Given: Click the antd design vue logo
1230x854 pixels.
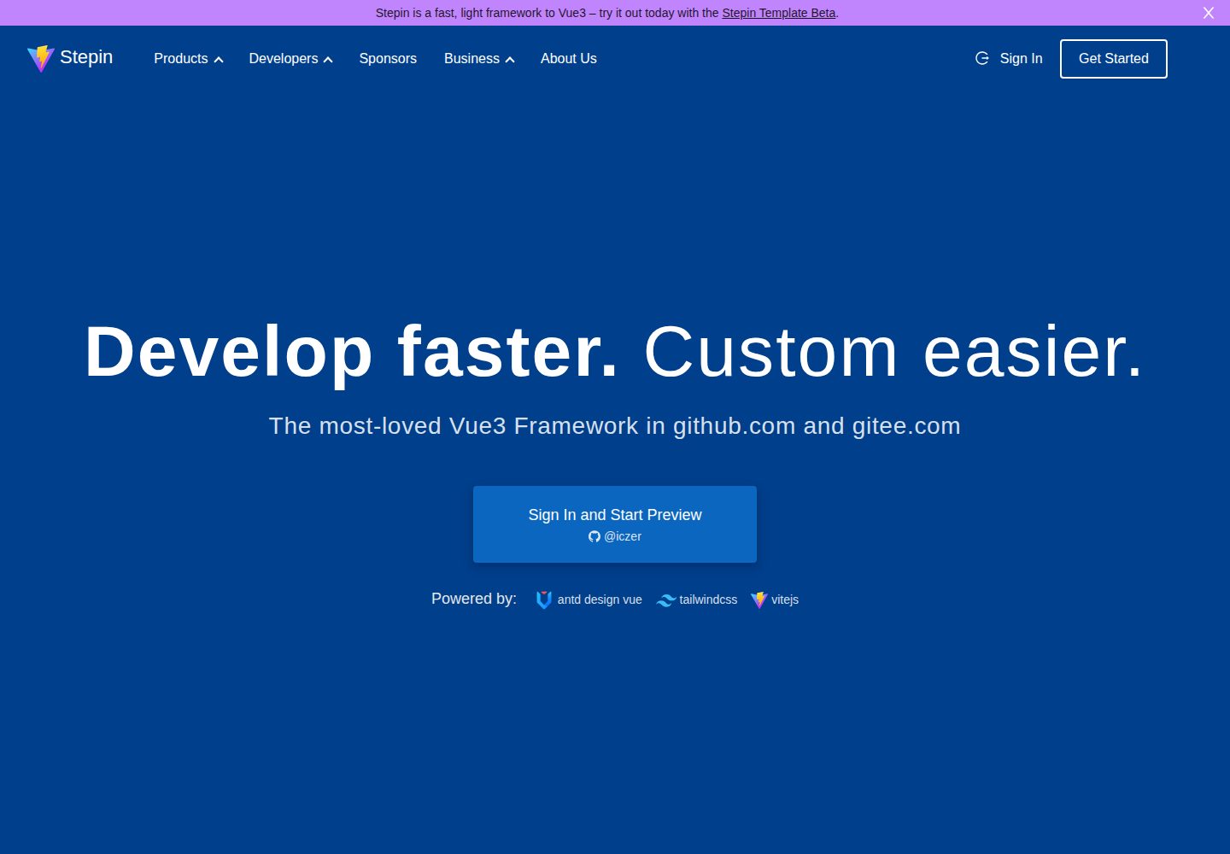Looking at the screenshot, I should pyautogui.click(x=543, y=600).
